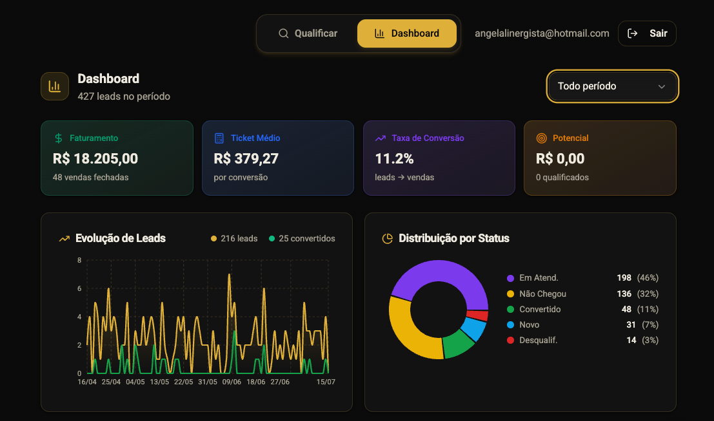Click the yellow Não Chegou legend dot

510,294
